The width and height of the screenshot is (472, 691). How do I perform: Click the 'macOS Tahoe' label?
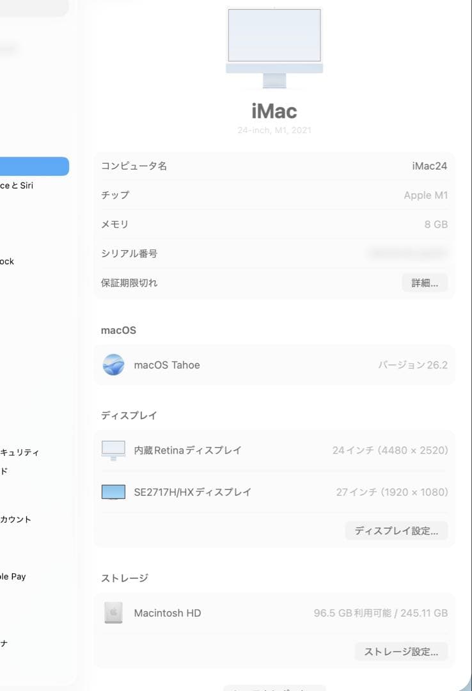pyautogui.click(x=167, y=365)
